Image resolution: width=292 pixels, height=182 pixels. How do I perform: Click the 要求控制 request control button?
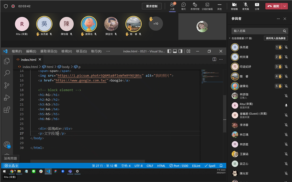[151, 6]
